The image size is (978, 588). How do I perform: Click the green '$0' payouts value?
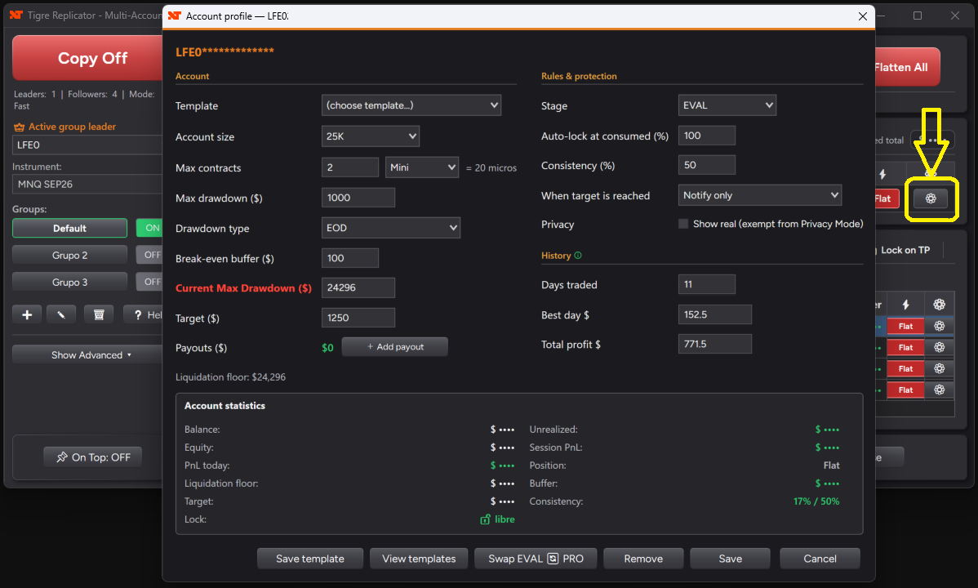(327, 348)
